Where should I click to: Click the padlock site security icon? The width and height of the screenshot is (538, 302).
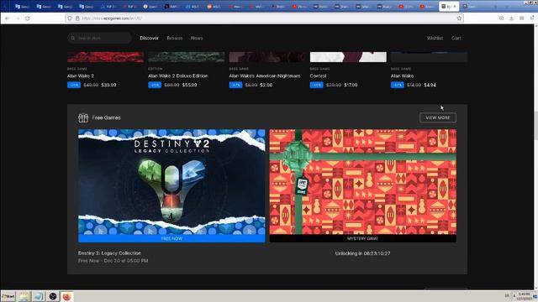coord(77,18)
